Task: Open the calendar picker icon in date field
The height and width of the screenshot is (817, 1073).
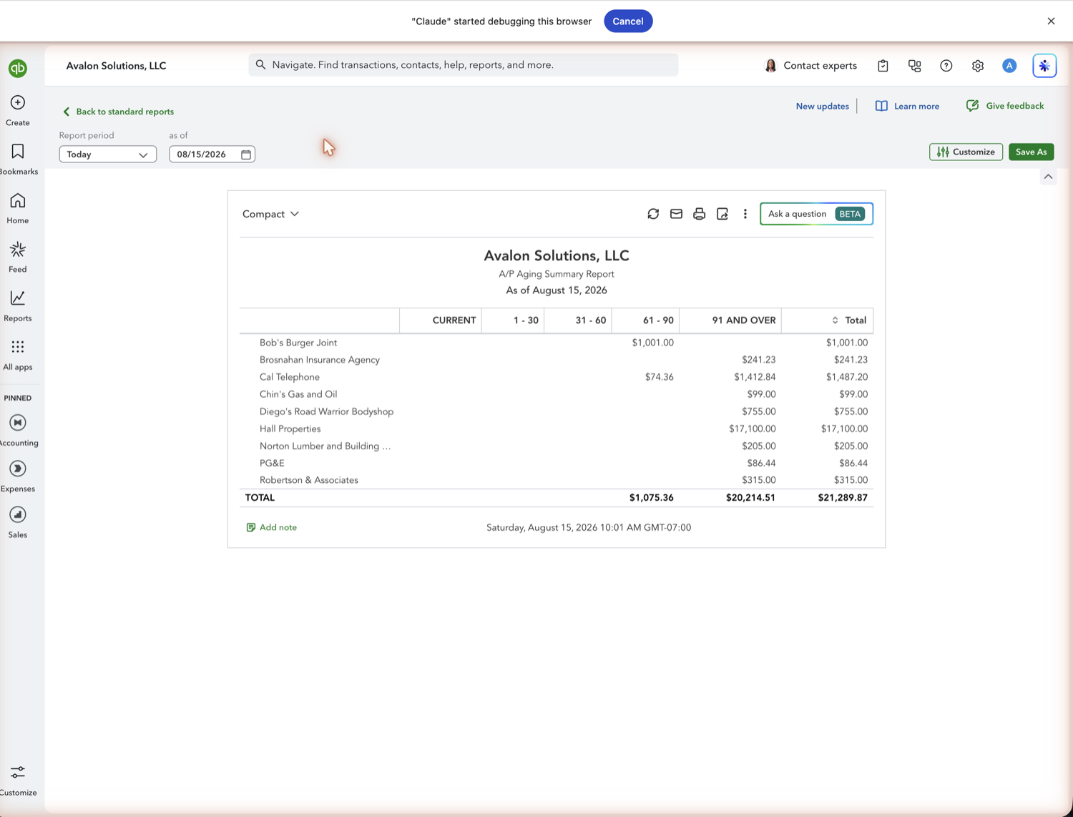Action: click(246, 155)
